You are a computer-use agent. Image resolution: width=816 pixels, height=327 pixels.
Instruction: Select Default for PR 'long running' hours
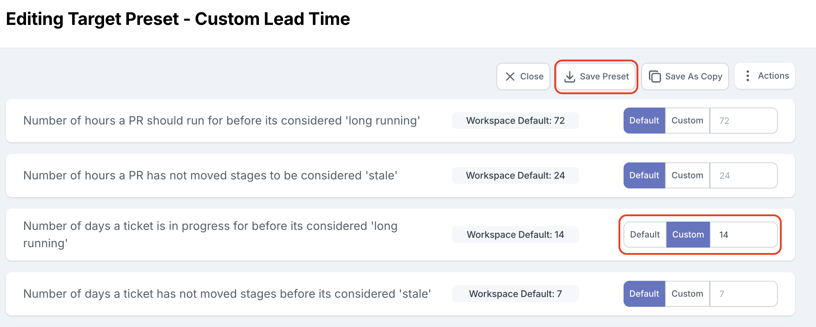coord(644,121)
